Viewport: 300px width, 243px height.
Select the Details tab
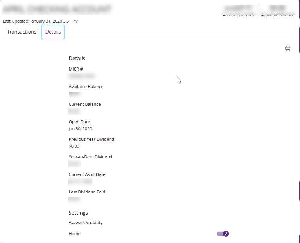point(53,32)
